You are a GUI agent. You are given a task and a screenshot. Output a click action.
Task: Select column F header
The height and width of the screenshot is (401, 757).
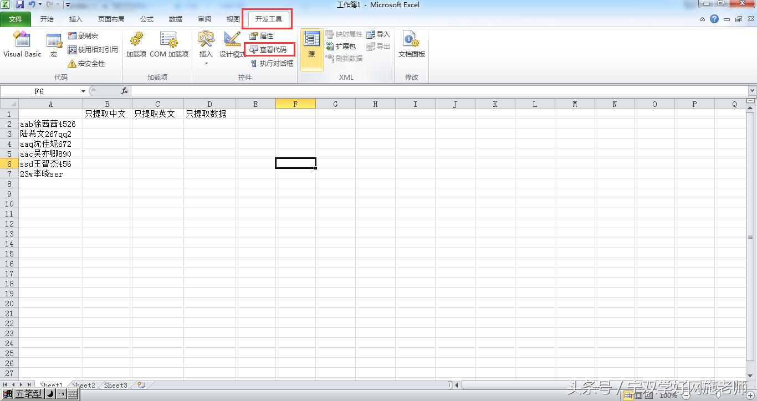pyautogui.click(x=295, y=104)
